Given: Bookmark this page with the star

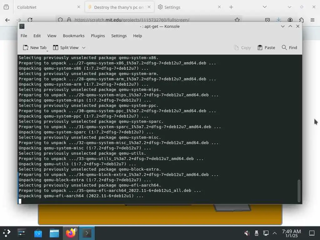Looking at the screenshot, I should pos(237,20).
